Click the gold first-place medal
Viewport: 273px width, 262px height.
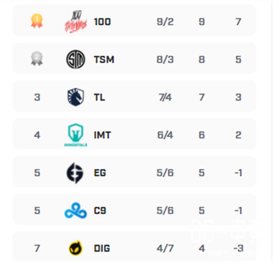click(37, 20)
